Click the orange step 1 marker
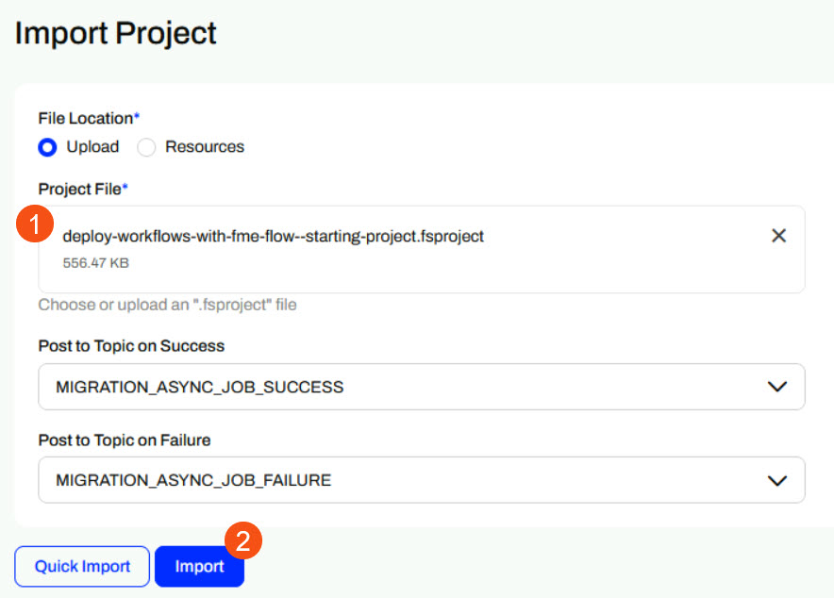Screen dimensions: 834x598 [34, 225]
